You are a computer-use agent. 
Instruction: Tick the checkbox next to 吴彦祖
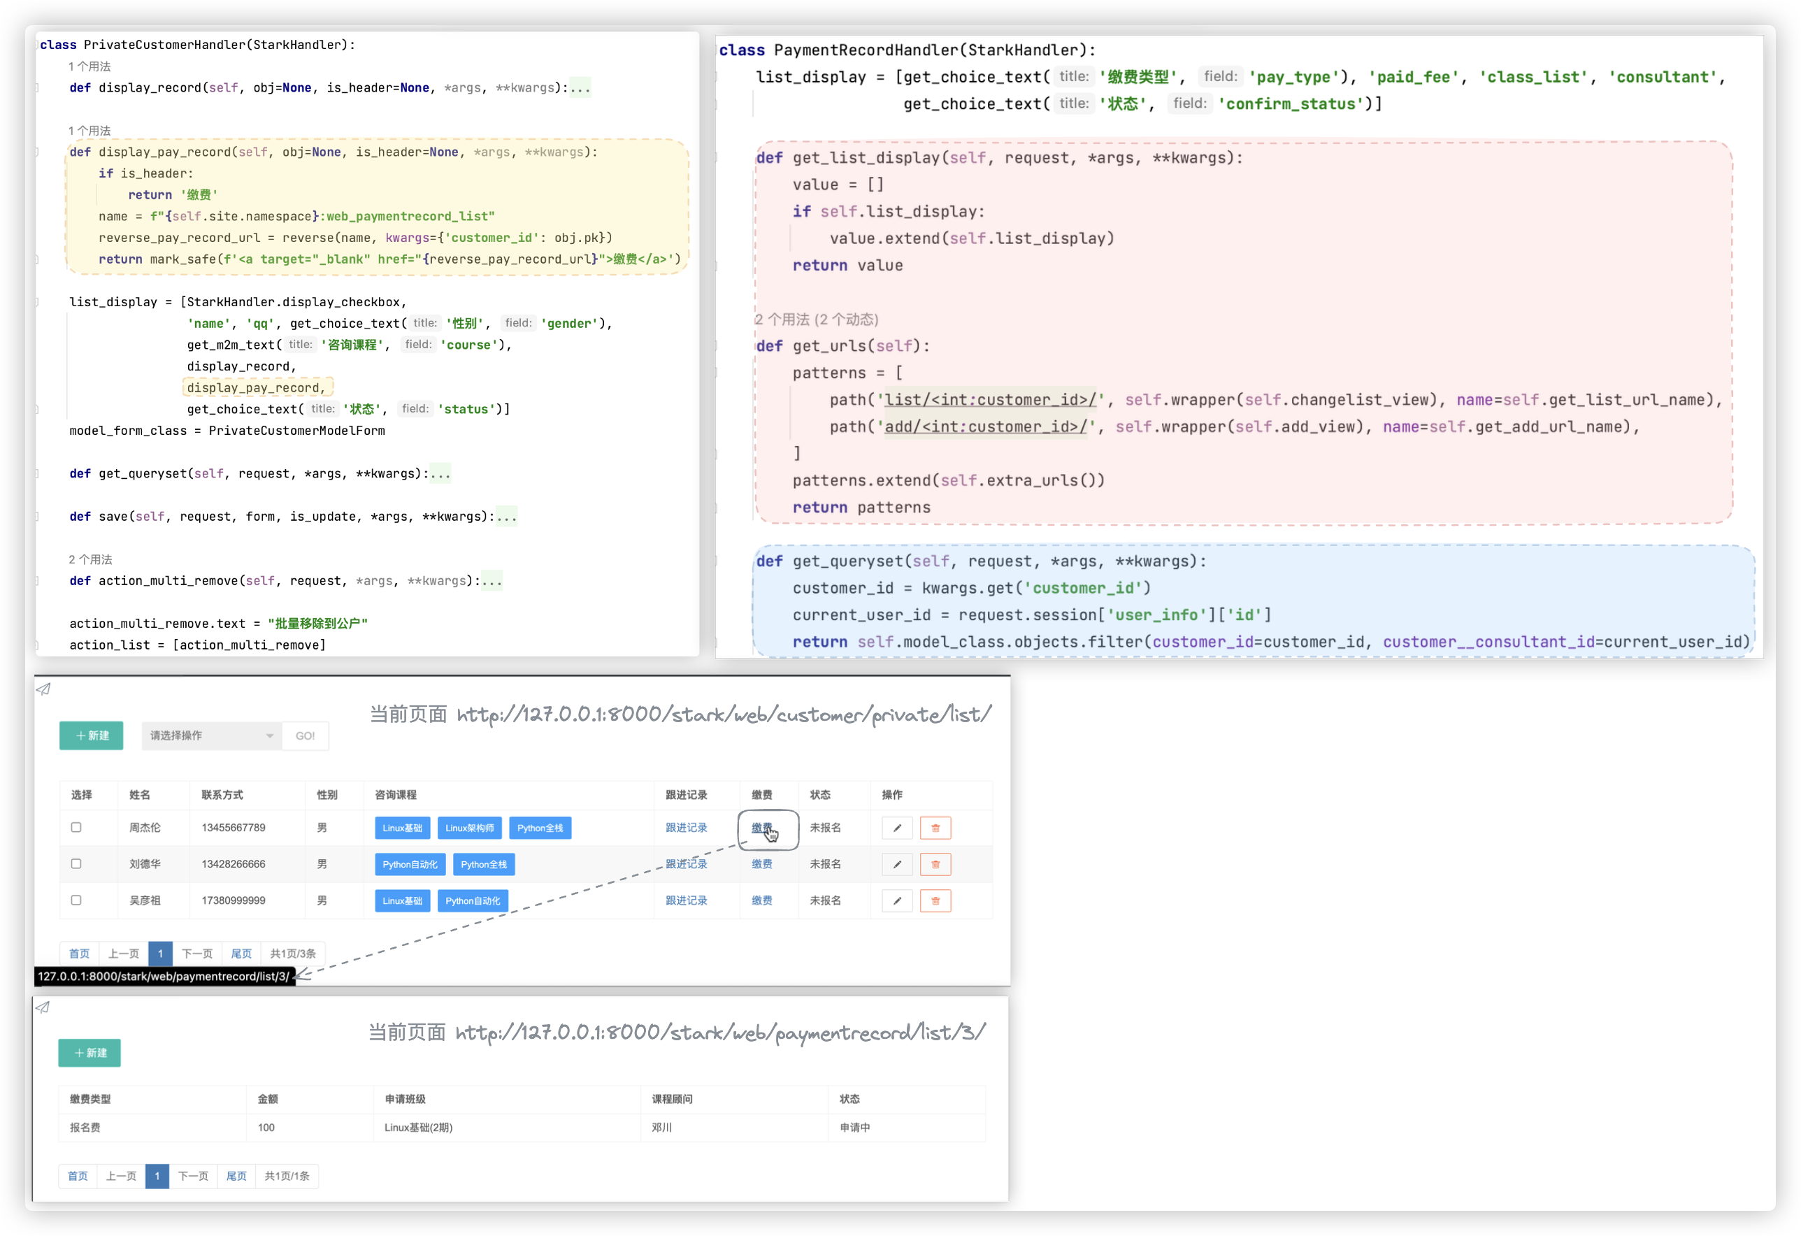tap(76, 900)
